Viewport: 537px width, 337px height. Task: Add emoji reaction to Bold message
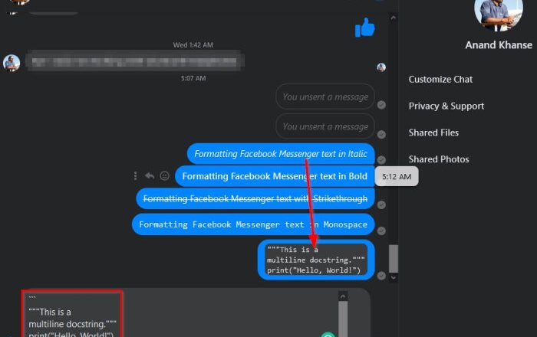click(x=165, y=175)
